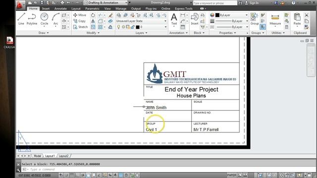Screen dimensions: 317x178
Task: Activate the Copy command
Action: coord(79,21)
